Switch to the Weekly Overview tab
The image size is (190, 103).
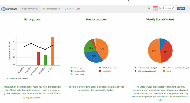[30, 9]
